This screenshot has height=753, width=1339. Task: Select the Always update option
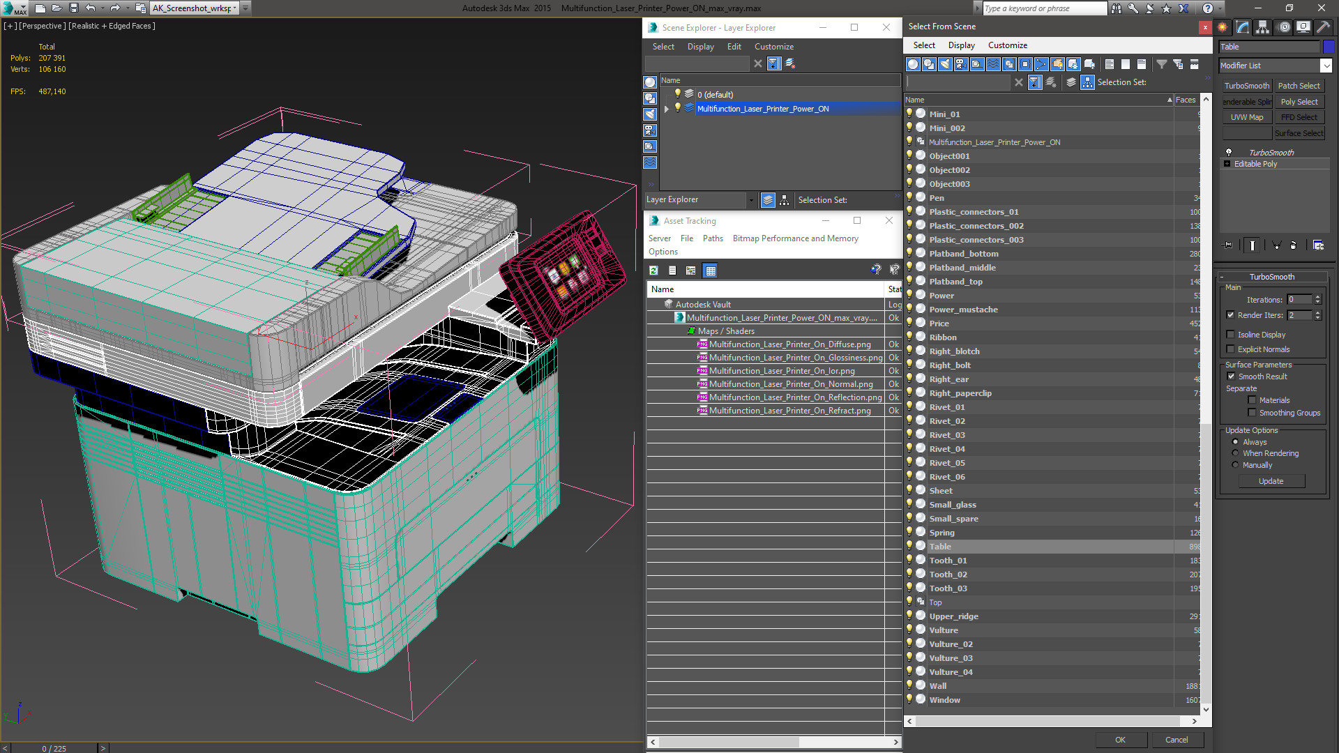pyautogui.click(x=1236, y=442)
